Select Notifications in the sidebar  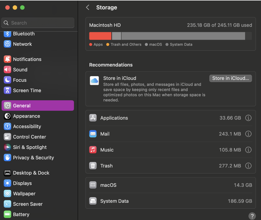[27, 59]
